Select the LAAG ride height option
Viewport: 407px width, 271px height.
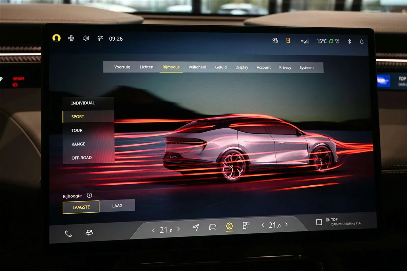tap(117, 206)
